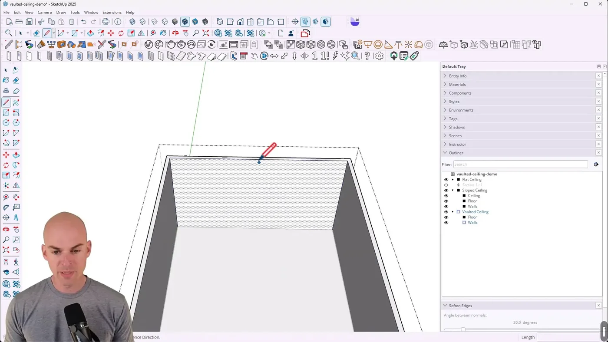Click the Print icon in toolbar
Viewport: 608px width, 342px height.
coord(106,22)
